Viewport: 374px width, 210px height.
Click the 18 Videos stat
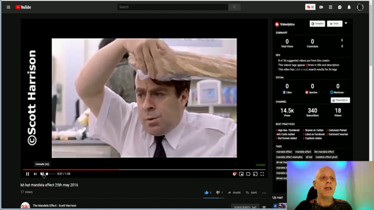pos(338,112)
